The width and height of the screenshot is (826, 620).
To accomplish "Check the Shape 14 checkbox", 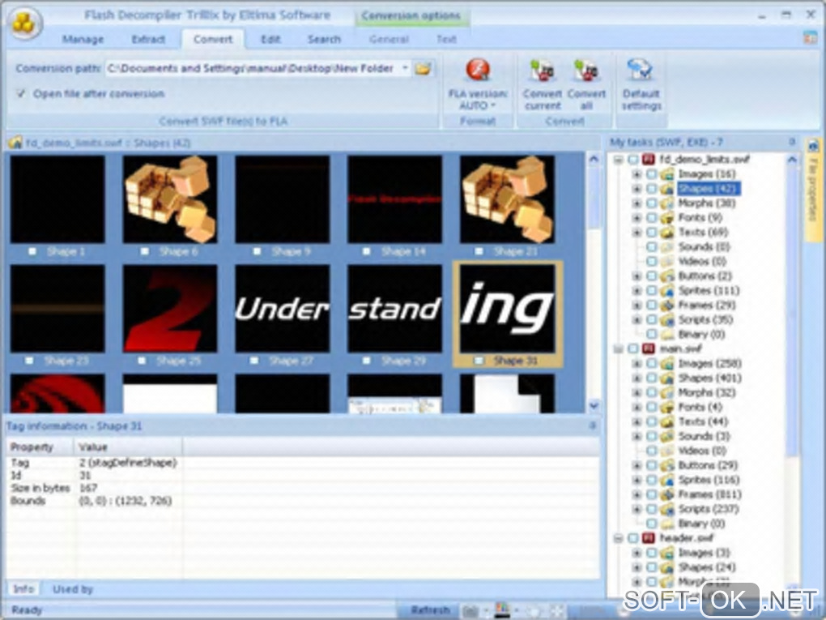I will tap(366, 251).
